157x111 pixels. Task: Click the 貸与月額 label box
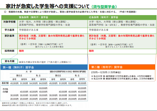pos(10,61)
